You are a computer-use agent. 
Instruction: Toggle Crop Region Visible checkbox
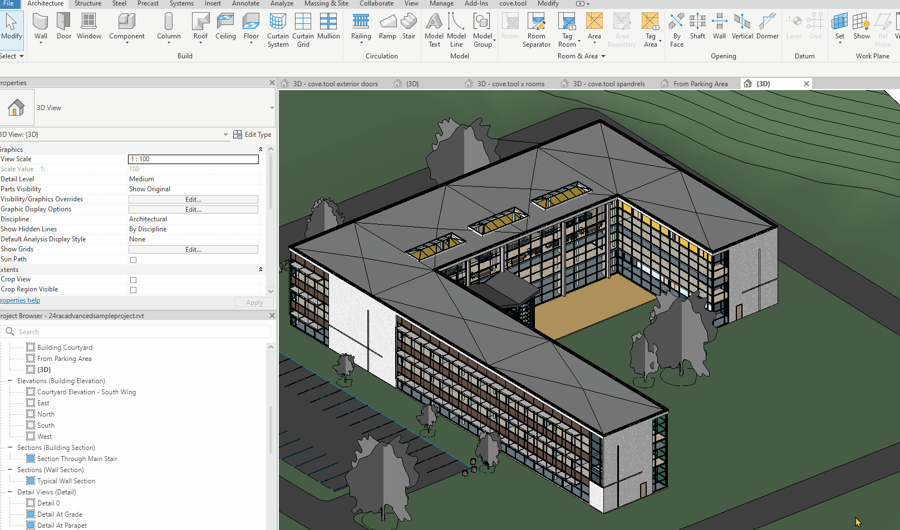pyautogui.click(x=132, y=289)
